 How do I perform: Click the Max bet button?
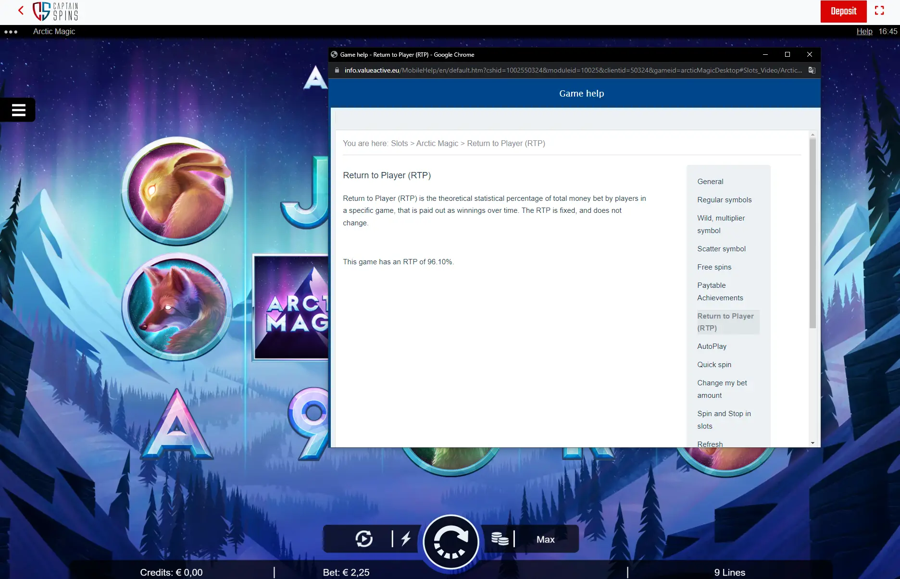pyautogui.click(x=546, y=539)
